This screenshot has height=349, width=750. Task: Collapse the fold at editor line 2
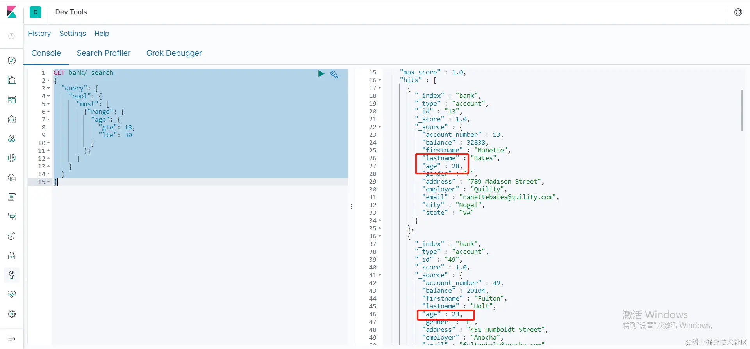(48, 81)
